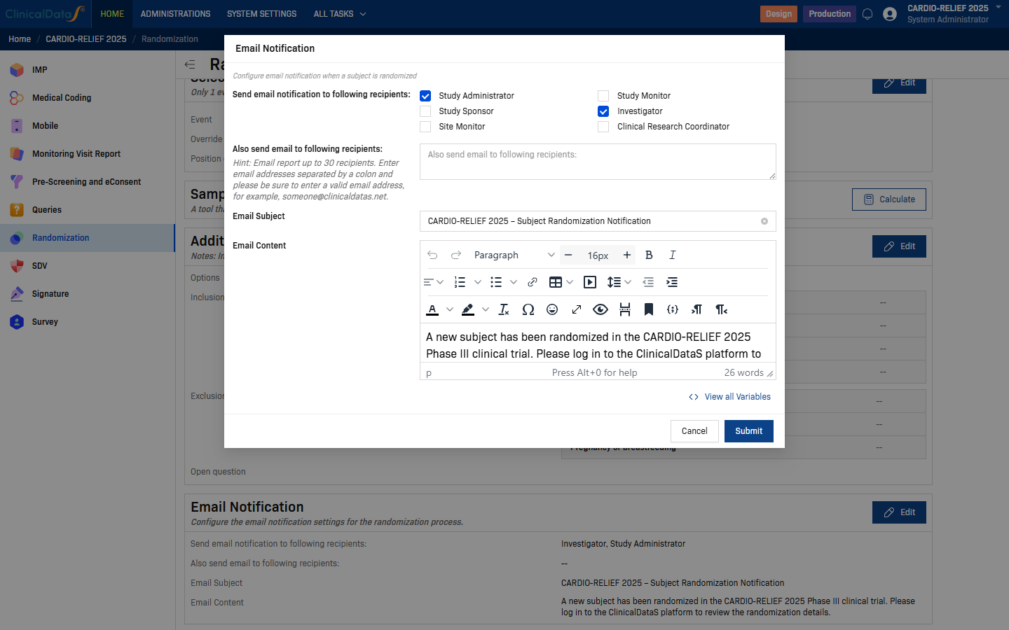Cancel the Email Notification dialog
Screen dimensions: 1009x630
[x=694, y=431]
